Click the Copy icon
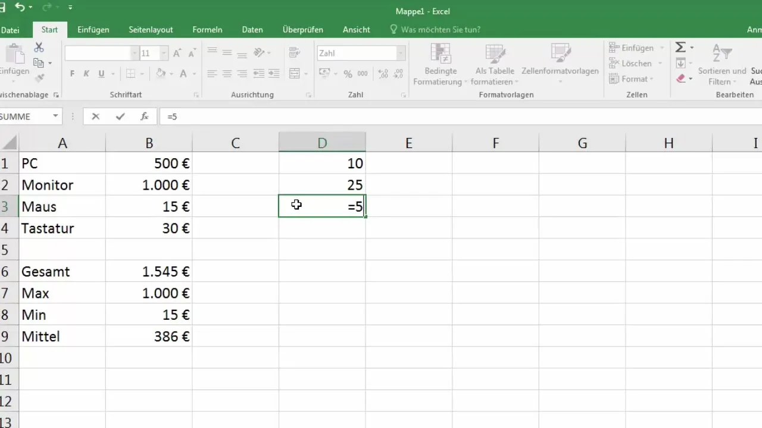The width and height of the screenshot is (762, 428). click(x=39, y=63)
